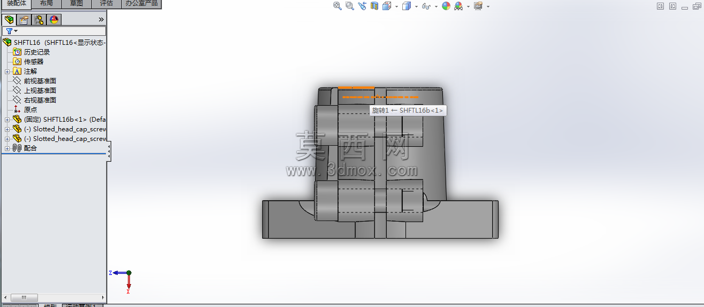Switch to the 评估 ribbon tab
Screen dimensions: 704x307
click(x=106, y=3)
